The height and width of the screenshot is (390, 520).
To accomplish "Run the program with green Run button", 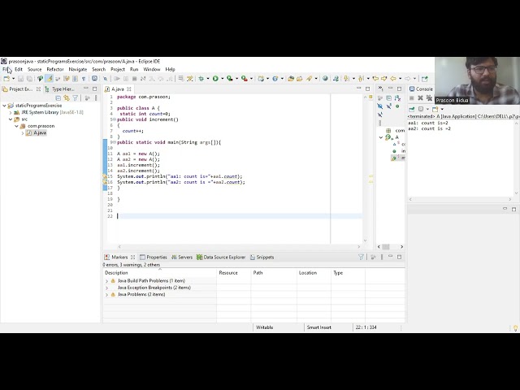I will [215, 79].
